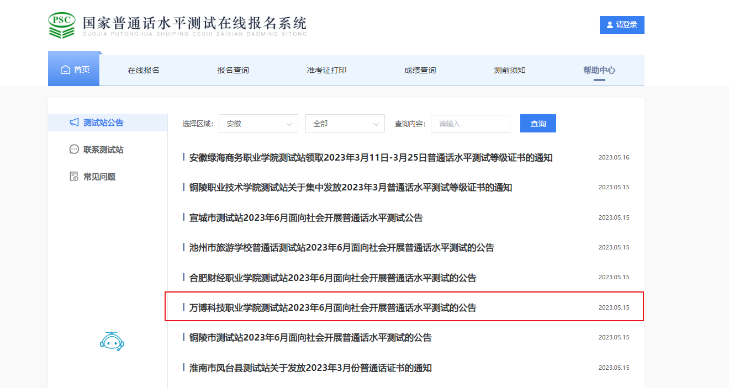Expand the 安徽 region dropdown
The height and width of the screenshot is (388, 729).
tap(258, 124)
